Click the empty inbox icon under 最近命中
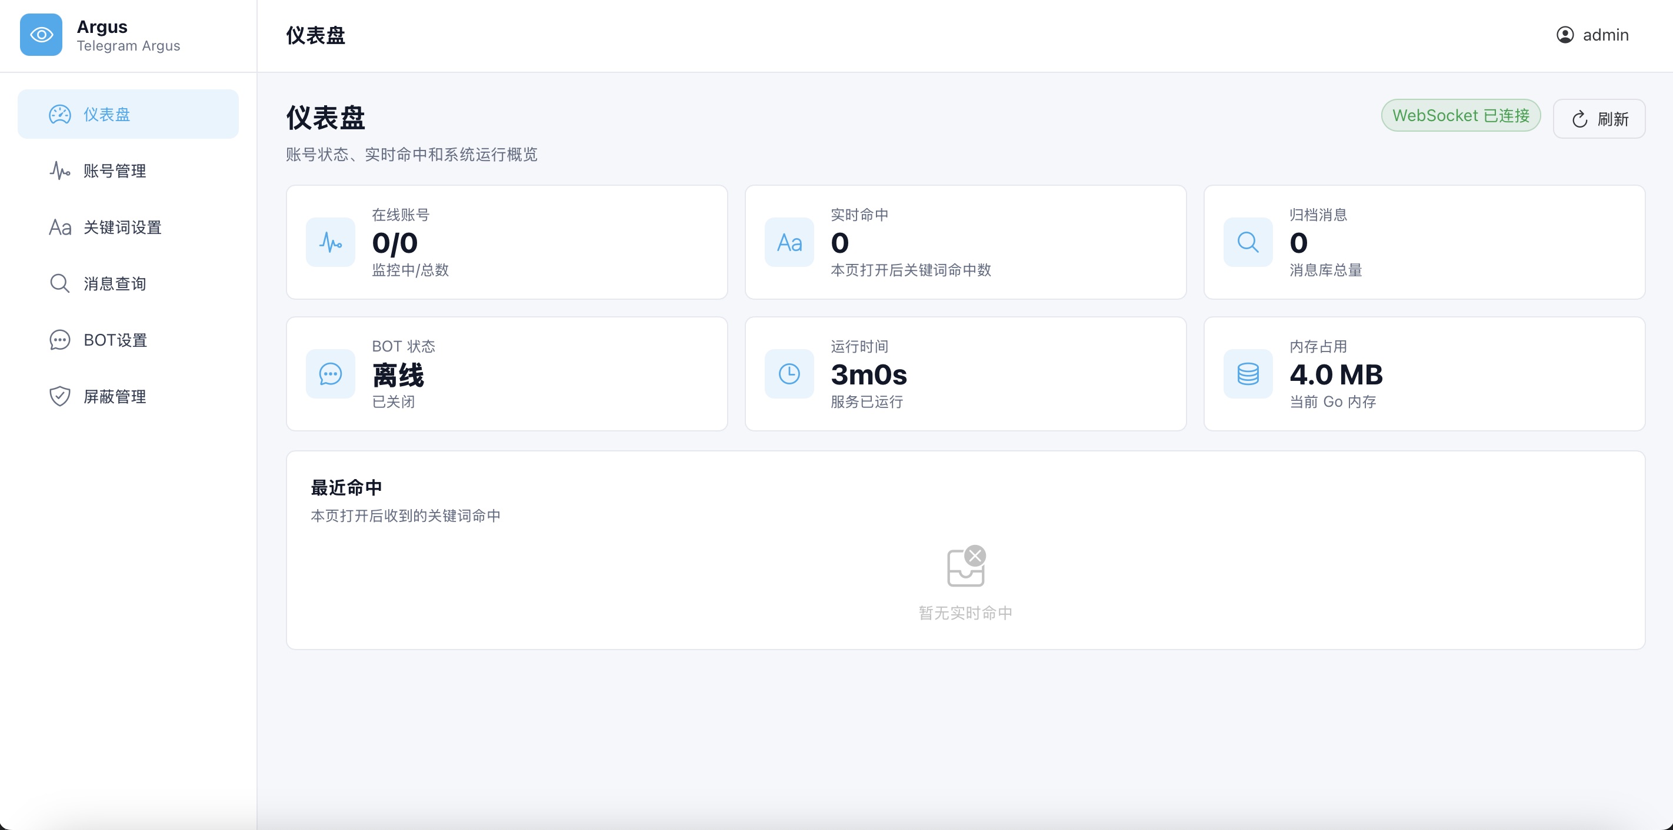1673x830 pixels. pyautogui.click(x=967, y=566)
